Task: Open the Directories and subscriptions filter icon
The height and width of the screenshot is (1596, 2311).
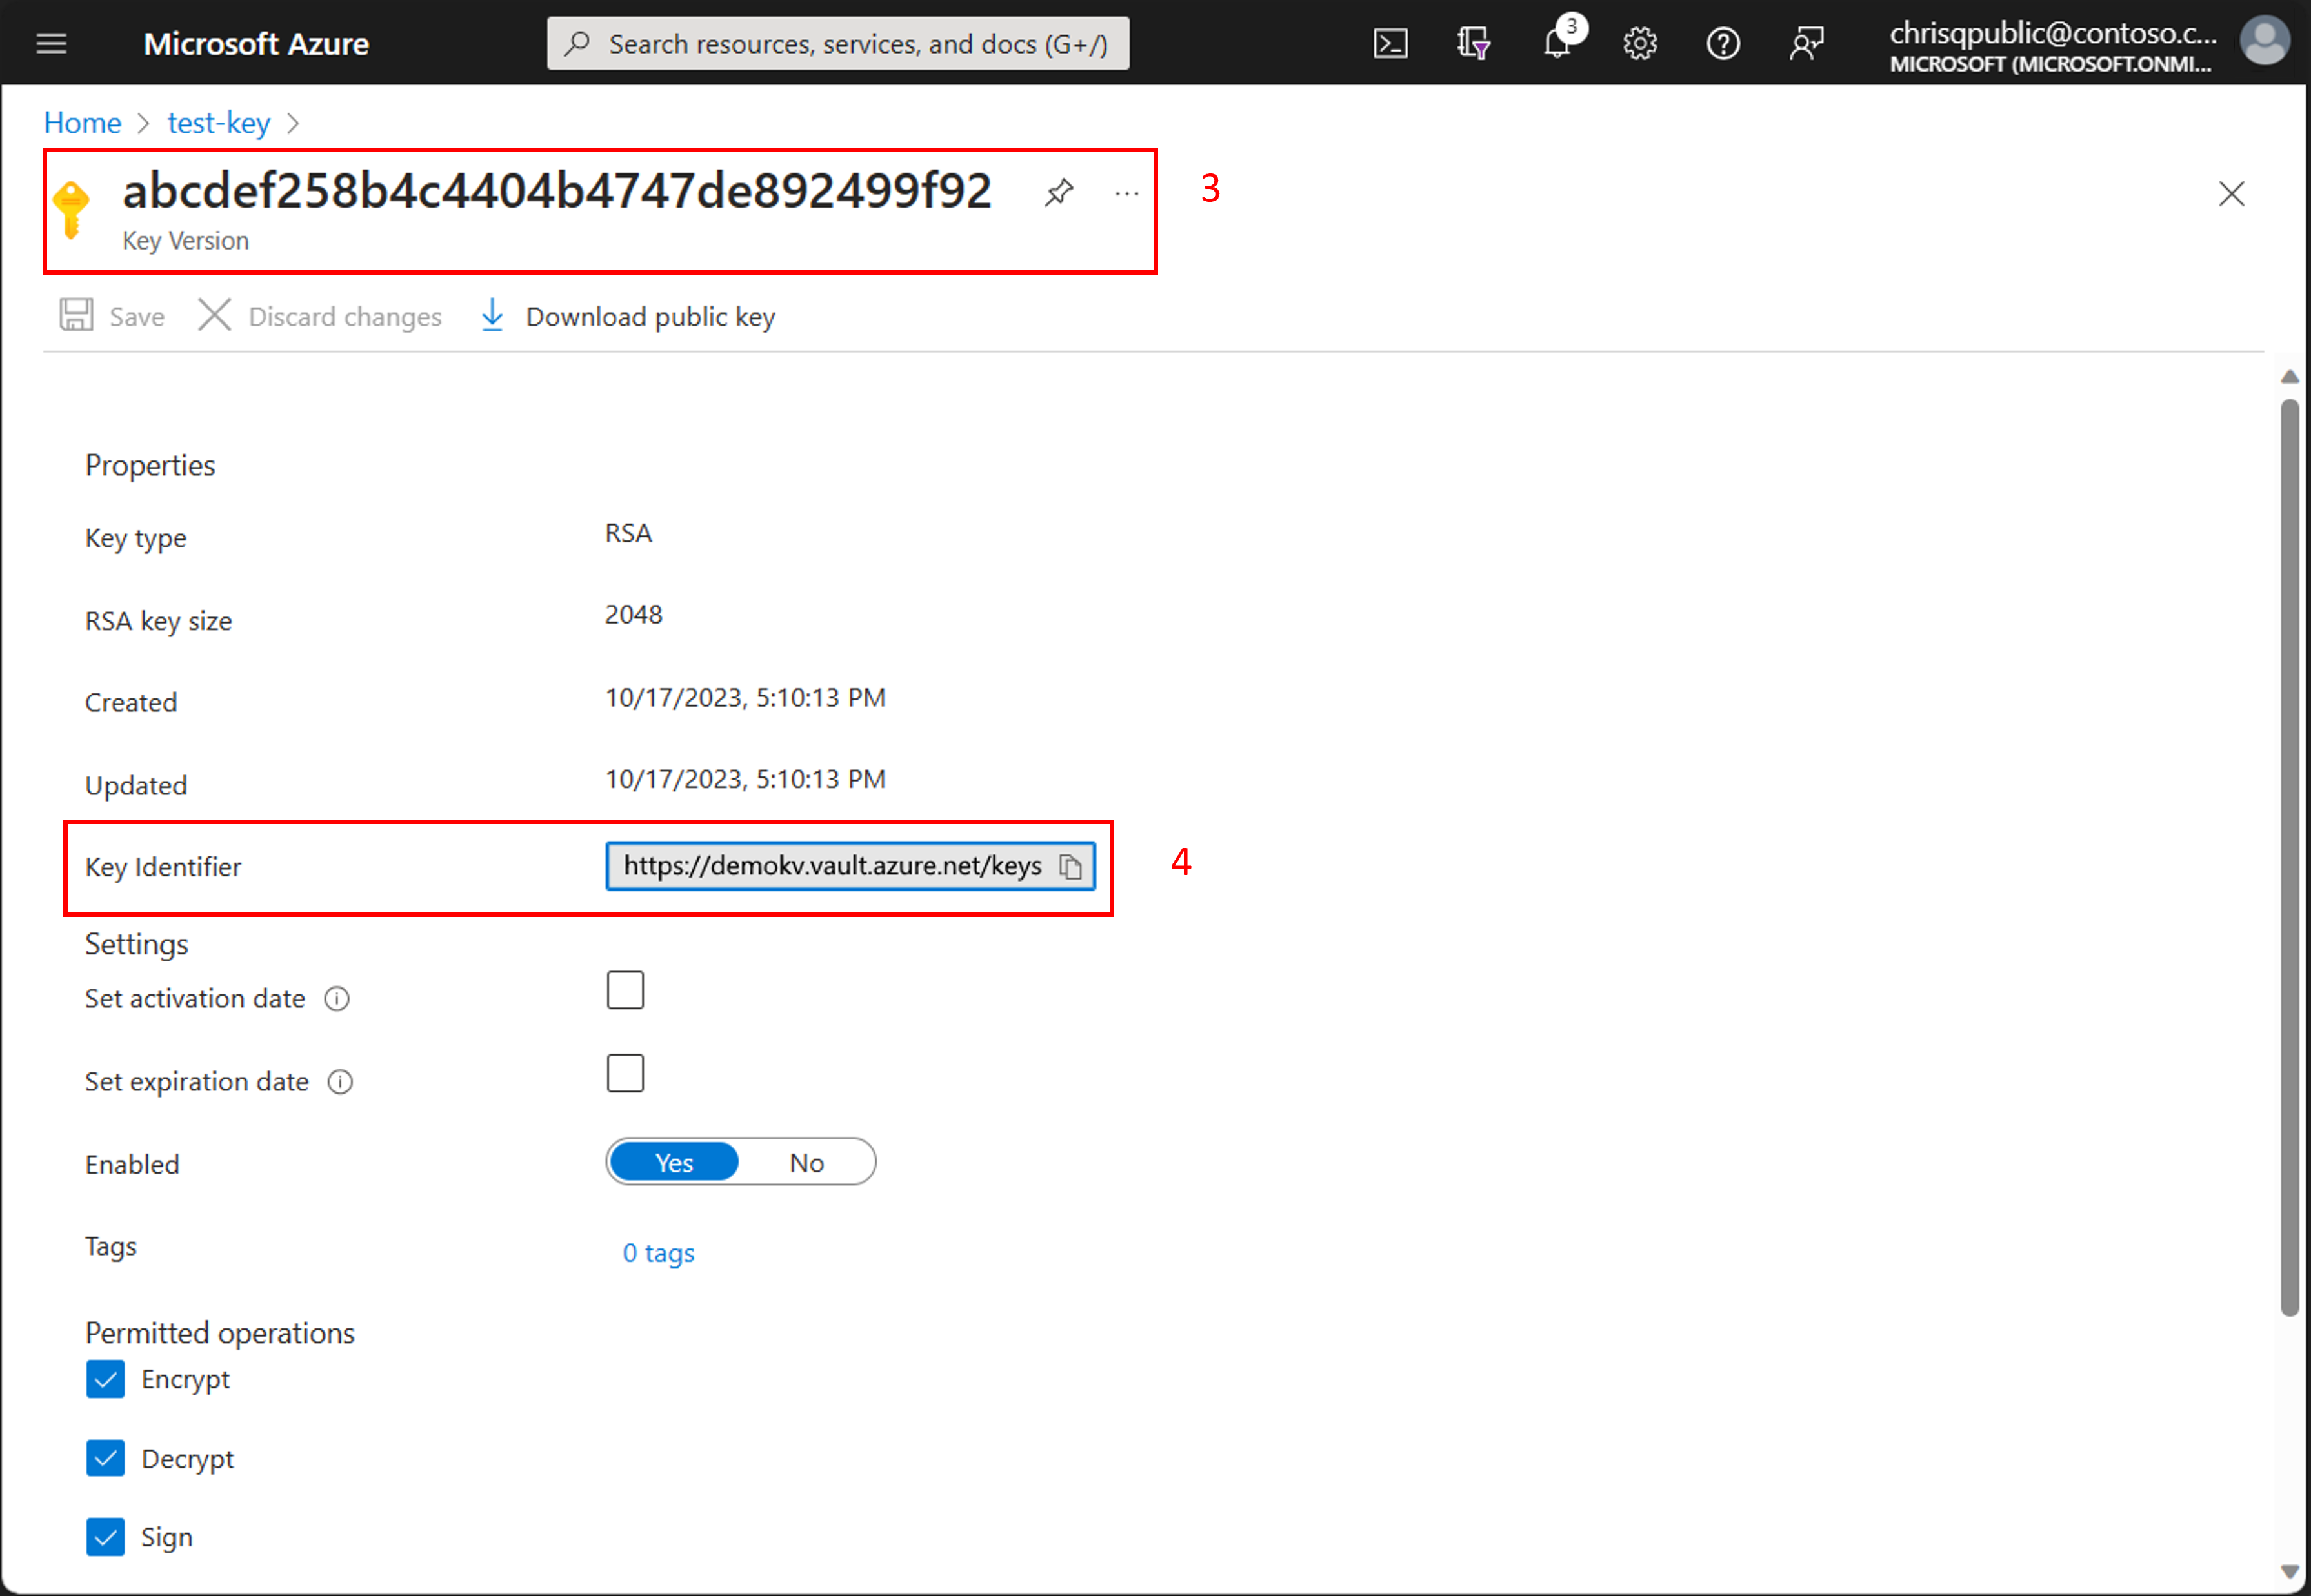Action: [1473, 44]
